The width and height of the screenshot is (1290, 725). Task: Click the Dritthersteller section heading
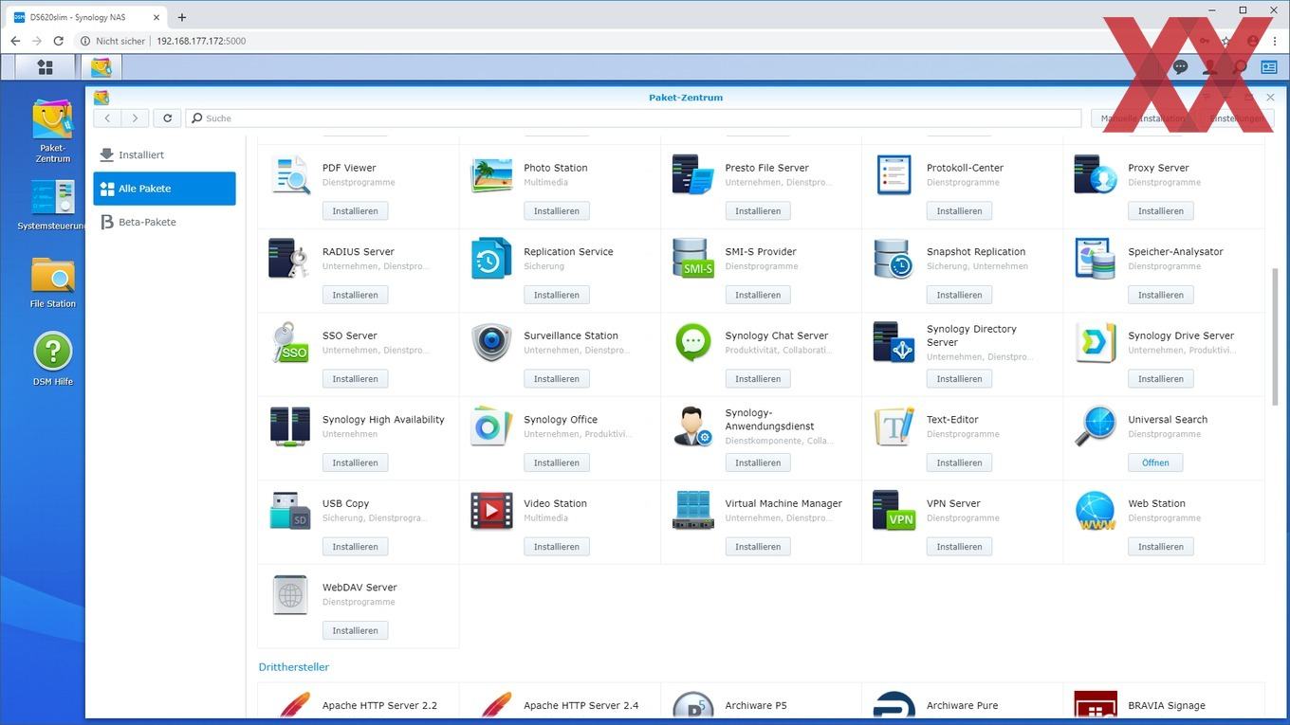294,667
